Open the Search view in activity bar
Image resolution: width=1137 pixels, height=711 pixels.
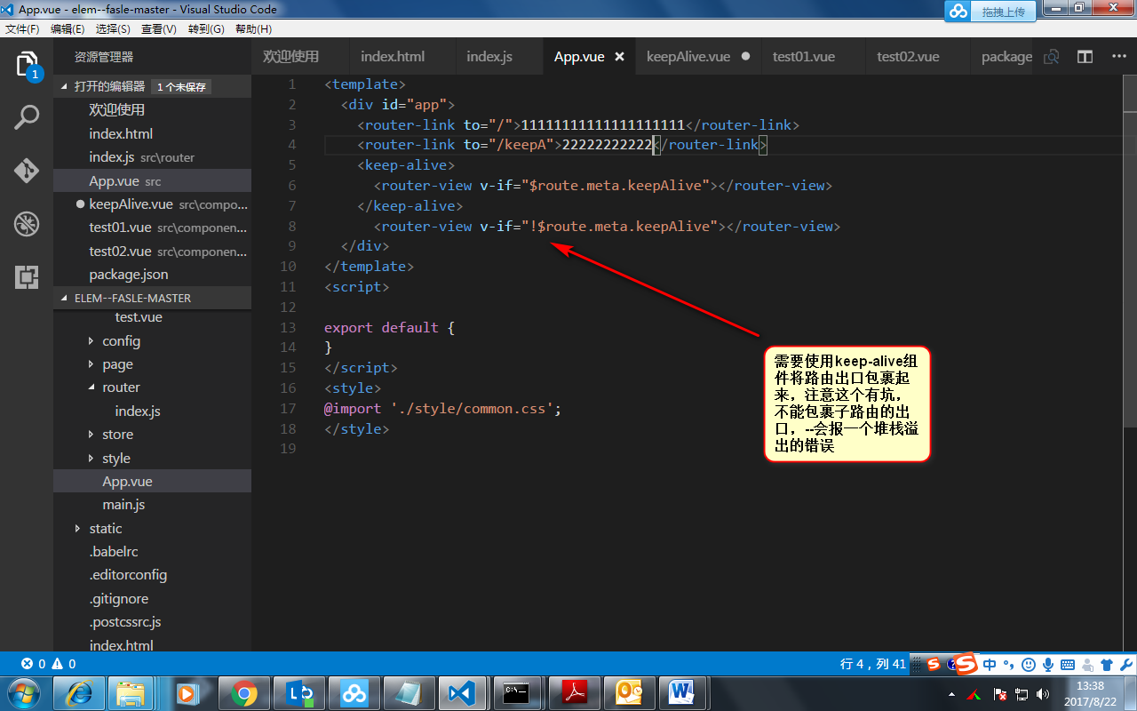[27, 117]
